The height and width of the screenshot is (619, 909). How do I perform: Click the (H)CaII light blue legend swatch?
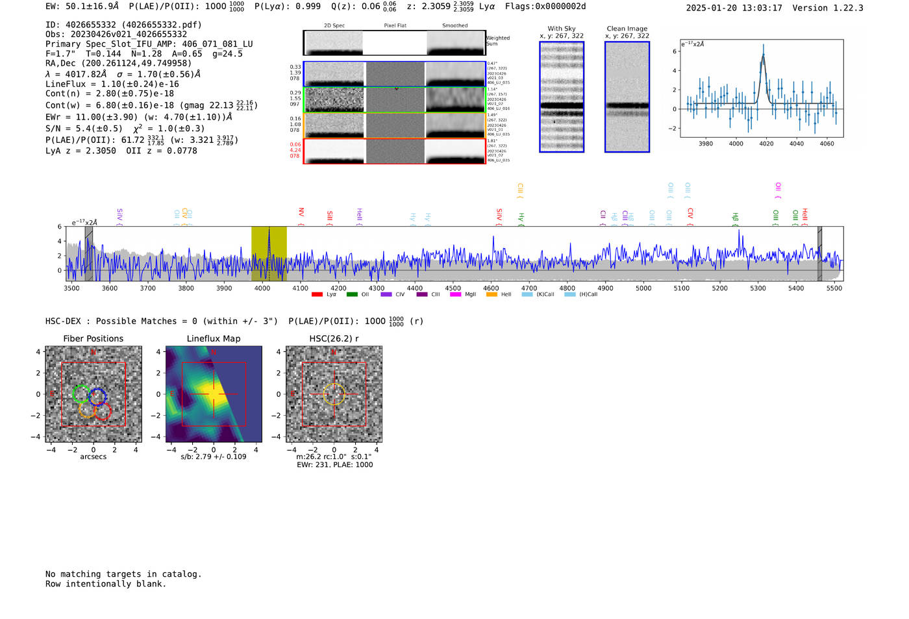tap(570, 294)
